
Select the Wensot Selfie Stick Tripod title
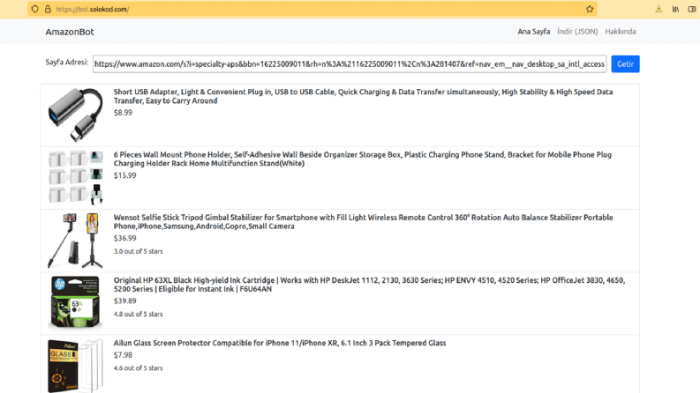[x=364, y=222]
